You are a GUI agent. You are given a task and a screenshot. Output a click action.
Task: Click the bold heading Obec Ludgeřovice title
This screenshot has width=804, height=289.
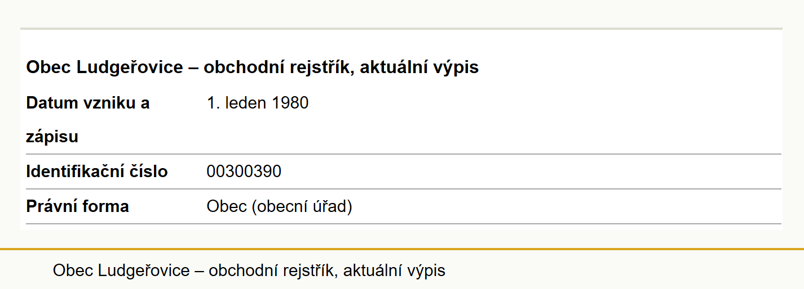click(252, 67)
